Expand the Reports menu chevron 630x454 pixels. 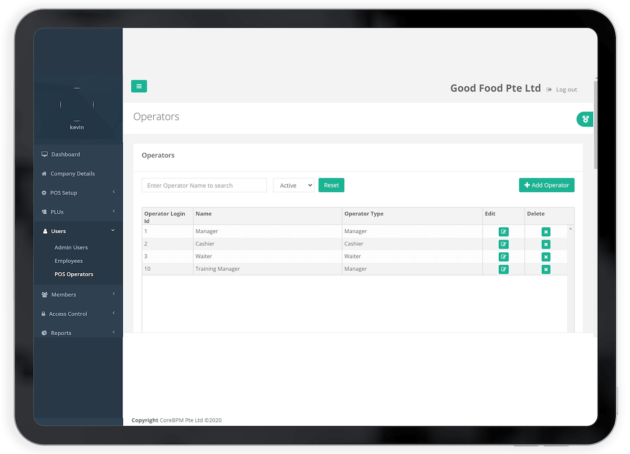[114, 333]
